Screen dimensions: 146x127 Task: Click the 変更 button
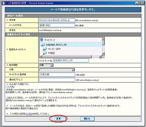58,119
